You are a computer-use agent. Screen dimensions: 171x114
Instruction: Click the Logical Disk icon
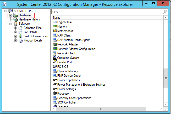55,22
